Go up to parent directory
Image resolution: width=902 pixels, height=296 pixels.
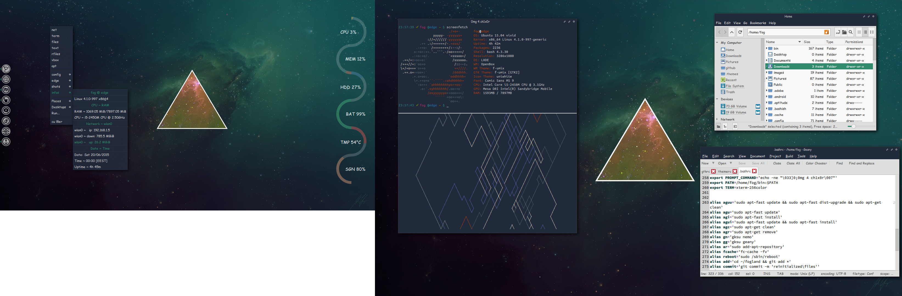point(732,32)
